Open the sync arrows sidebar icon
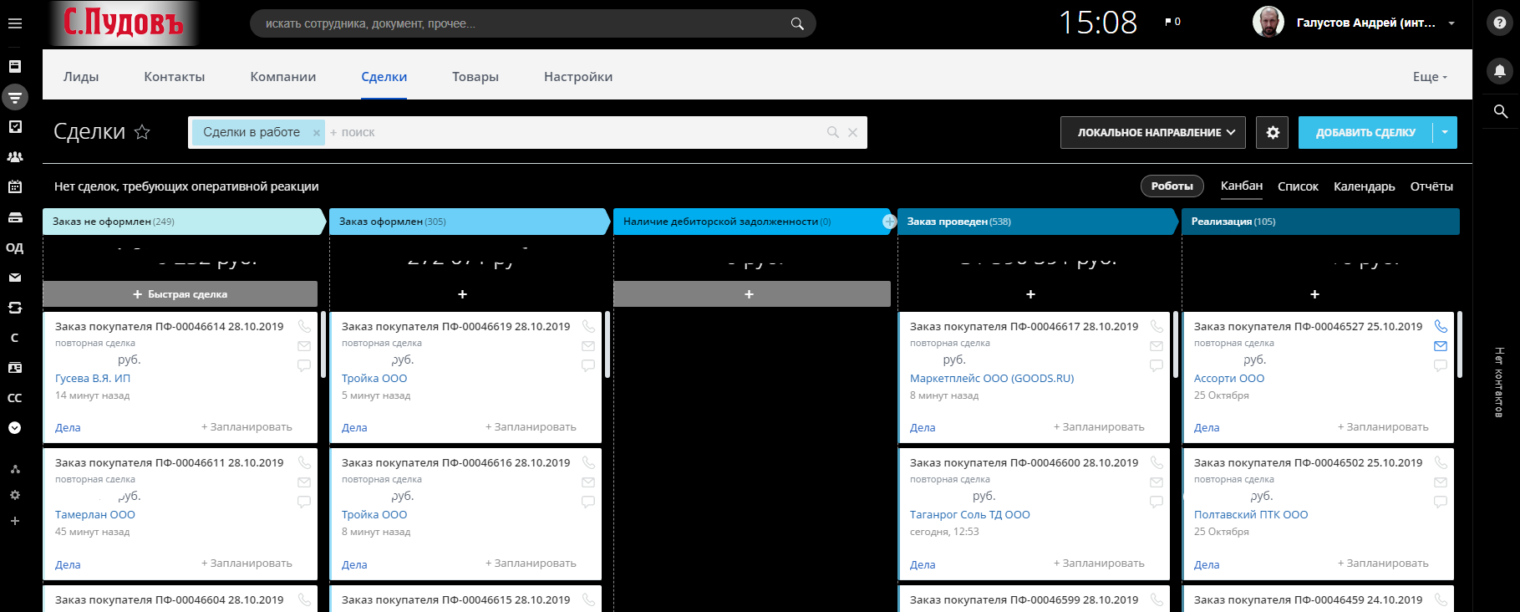The width and height of the screenshot is (1520, 612). coord(15,308)
